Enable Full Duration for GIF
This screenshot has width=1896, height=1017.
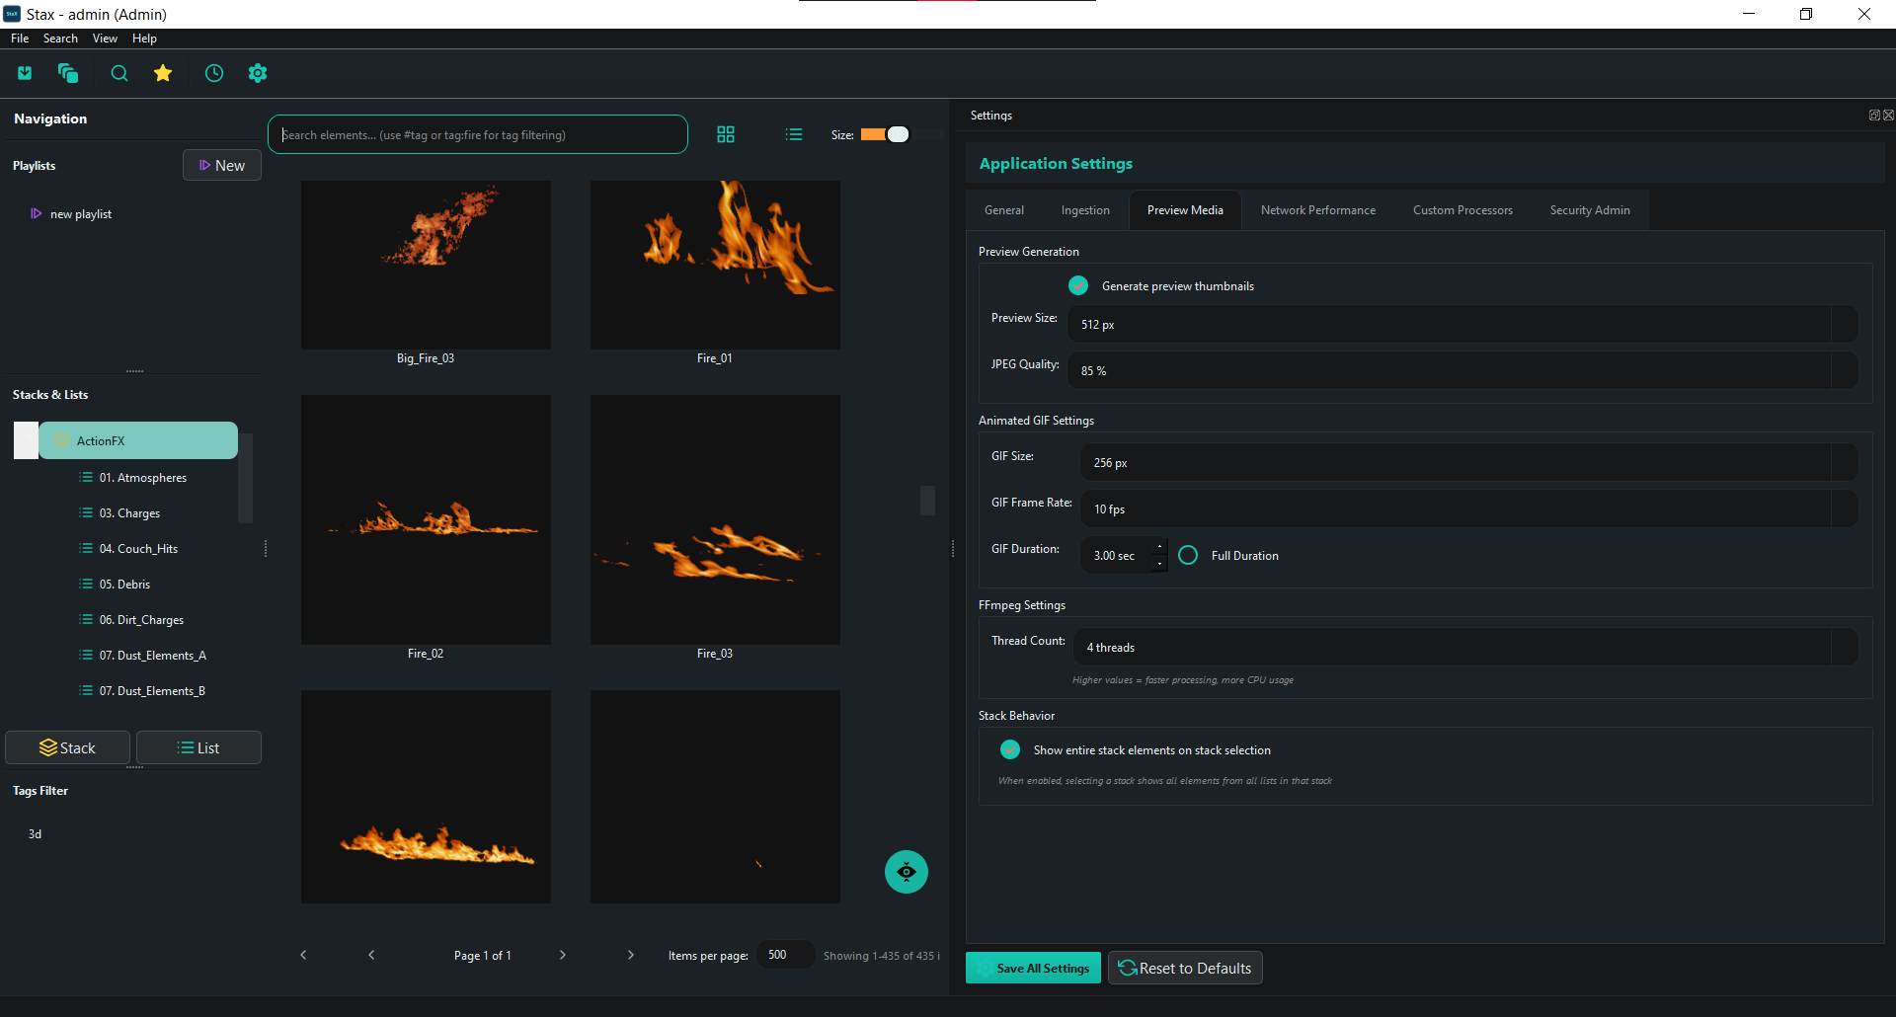[x=1188, y=556]
